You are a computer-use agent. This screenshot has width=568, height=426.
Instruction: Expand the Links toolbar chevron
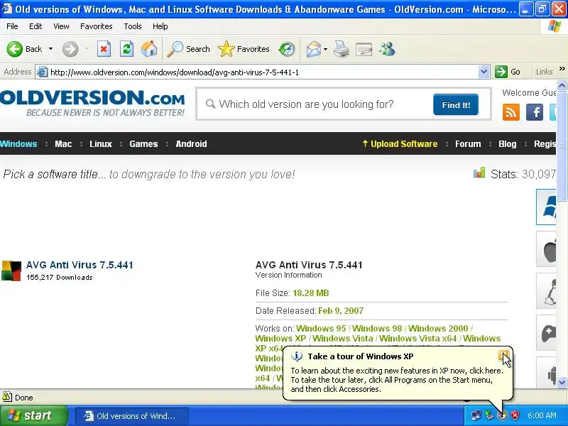(x=562, y=69)
